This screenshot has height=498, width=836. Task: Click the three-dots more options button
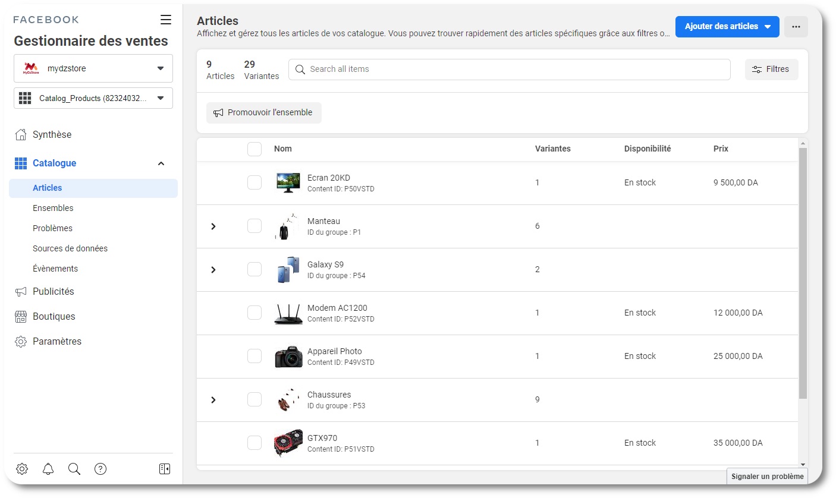point(796,27)
